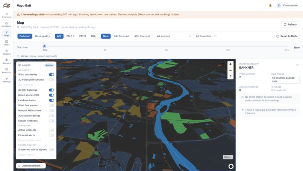Select the AQI pollutant tab
303x171 pixels.
coord(59,36)
